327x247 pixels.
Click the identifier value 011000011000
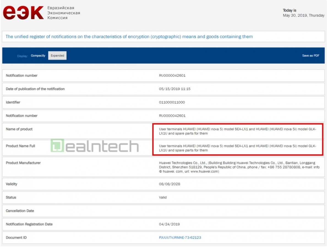(172, 102)
